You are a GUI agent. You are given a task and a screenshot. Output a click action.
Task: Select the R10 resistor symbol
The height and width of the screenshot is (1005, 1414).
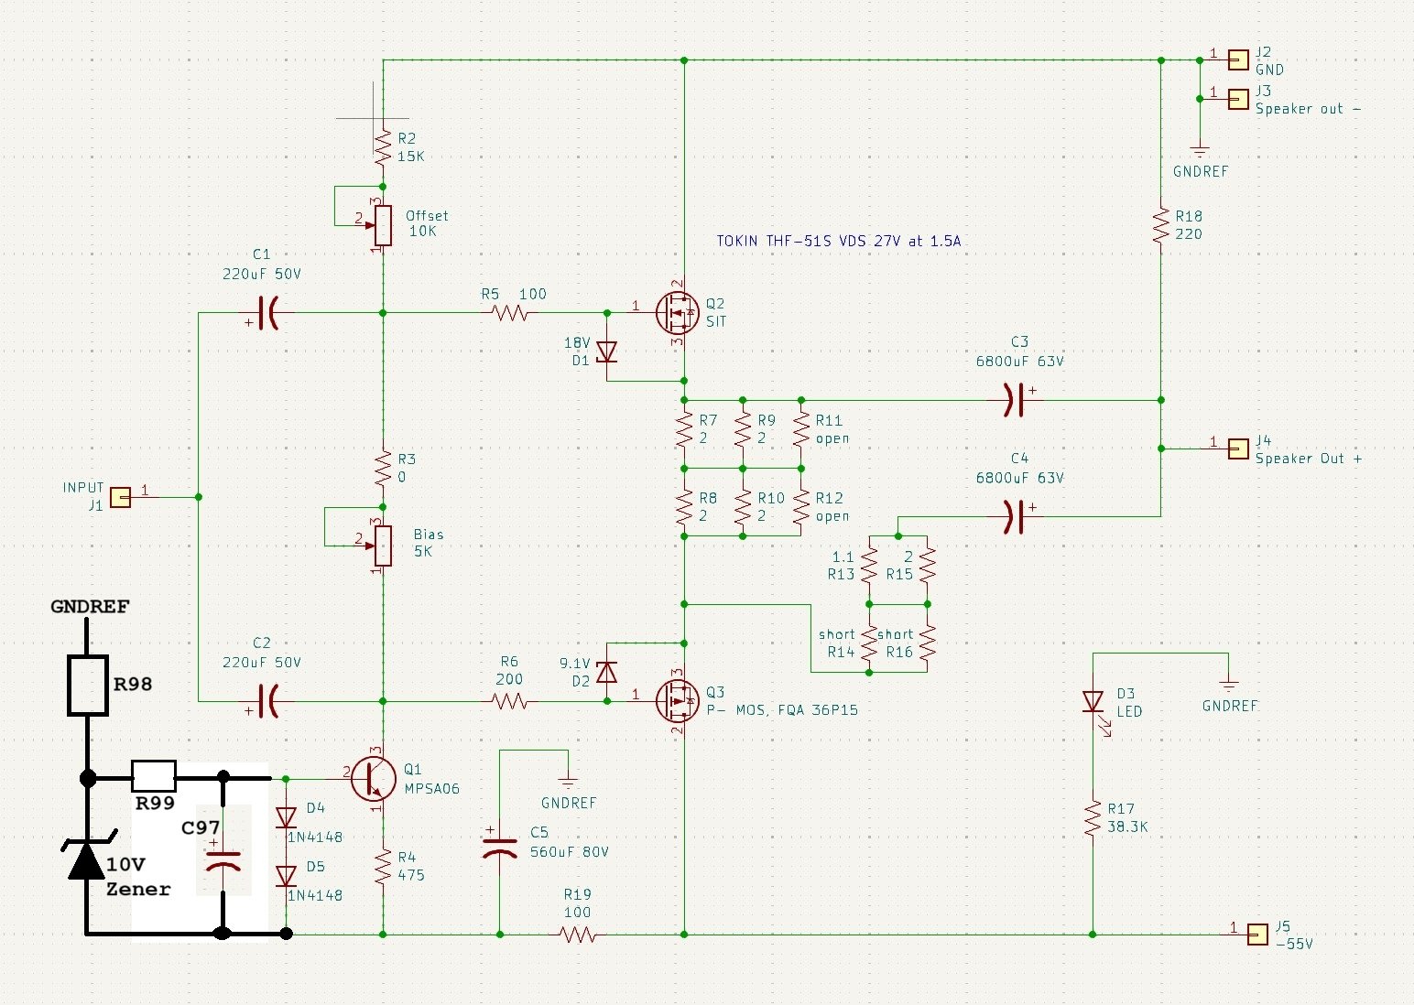743,507
